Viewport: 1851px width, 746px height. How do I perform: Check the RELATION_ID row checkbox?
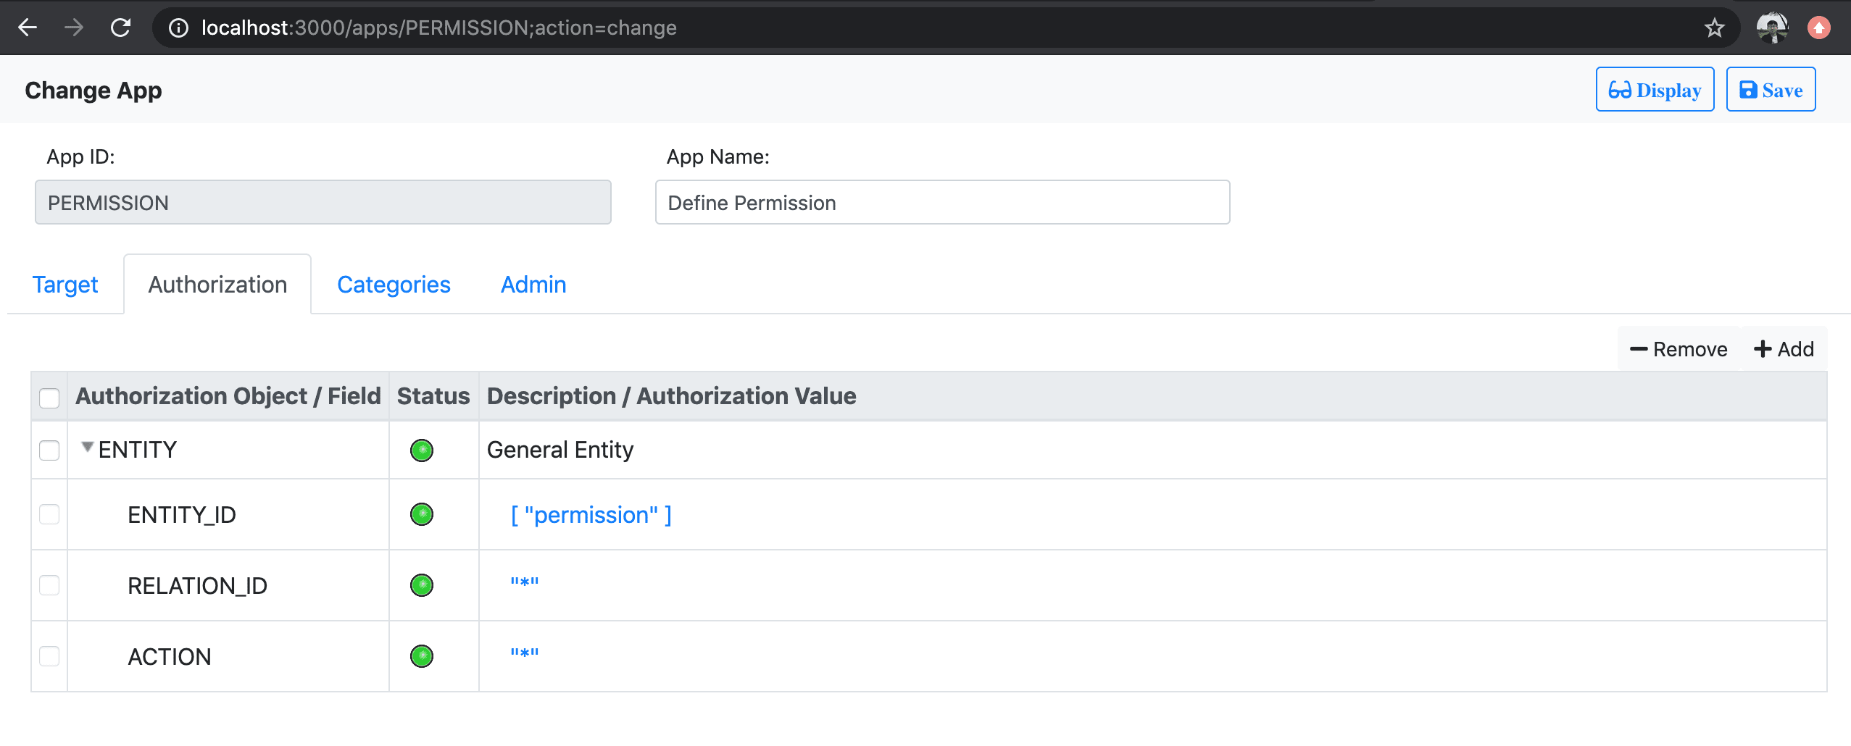tap(49, 584)
